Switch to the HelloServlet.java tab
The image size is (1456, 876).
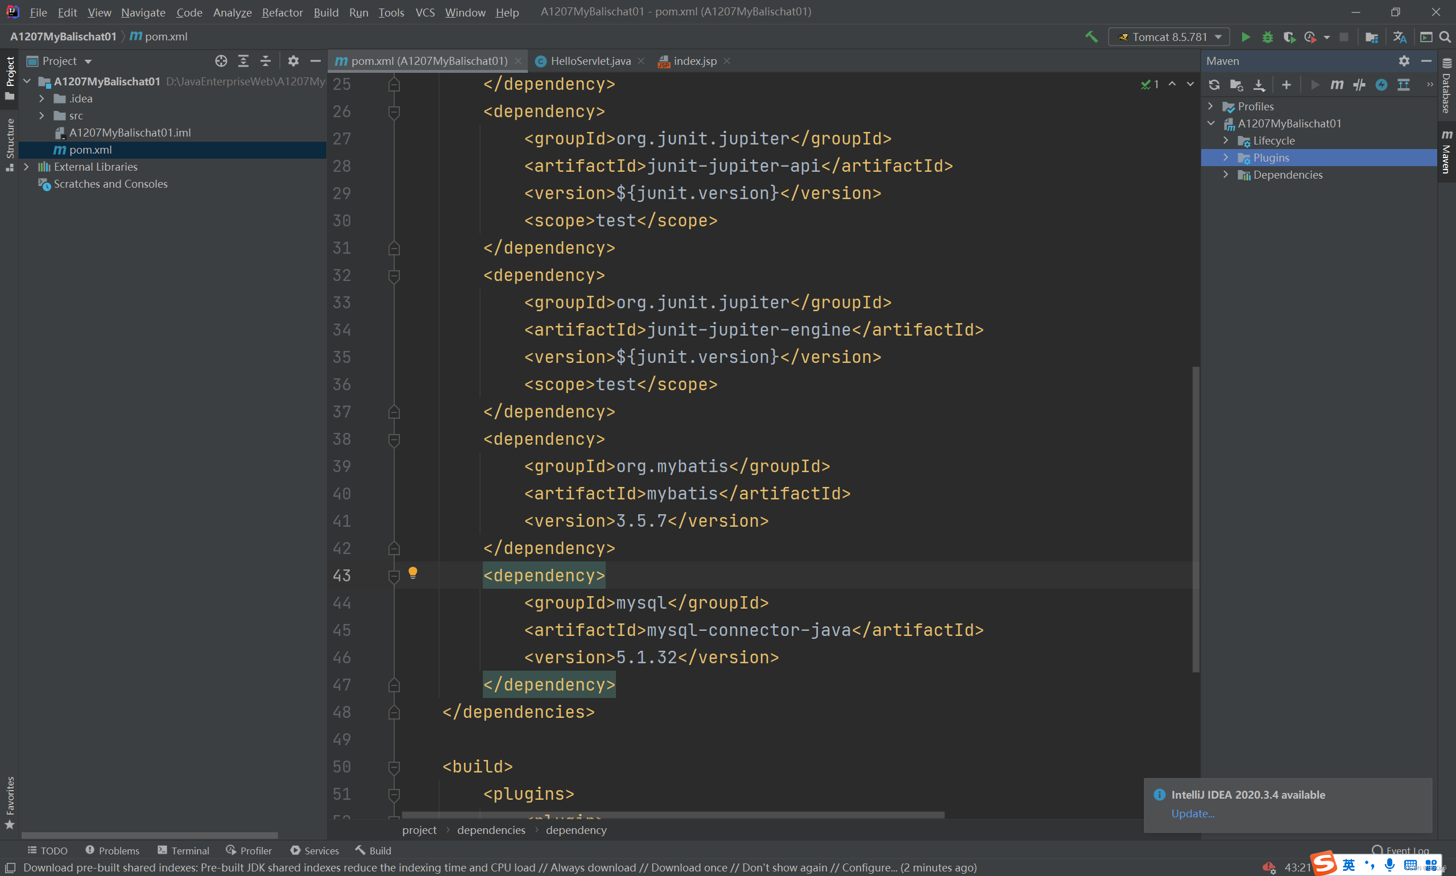[x=591, y=61]
